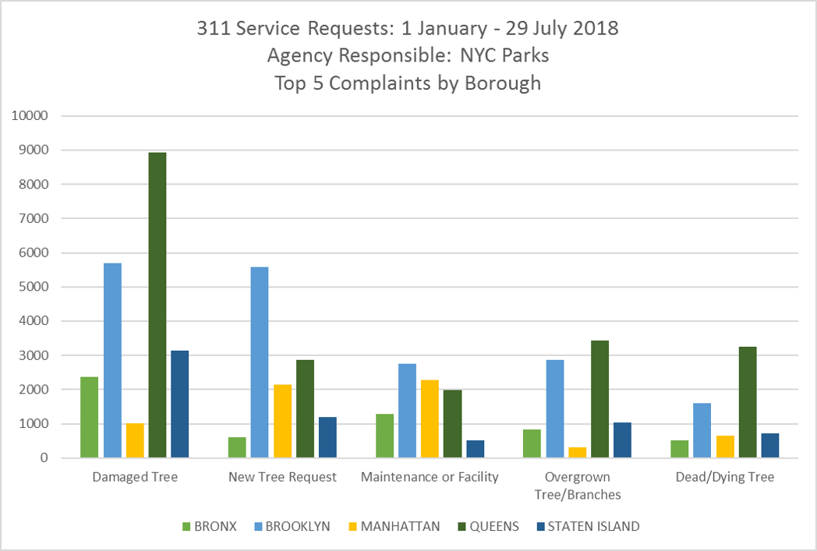
Task: Select the Staten Island bar for Maintenance or Facility
Action: pyautogui.click(x=476, y=449)
